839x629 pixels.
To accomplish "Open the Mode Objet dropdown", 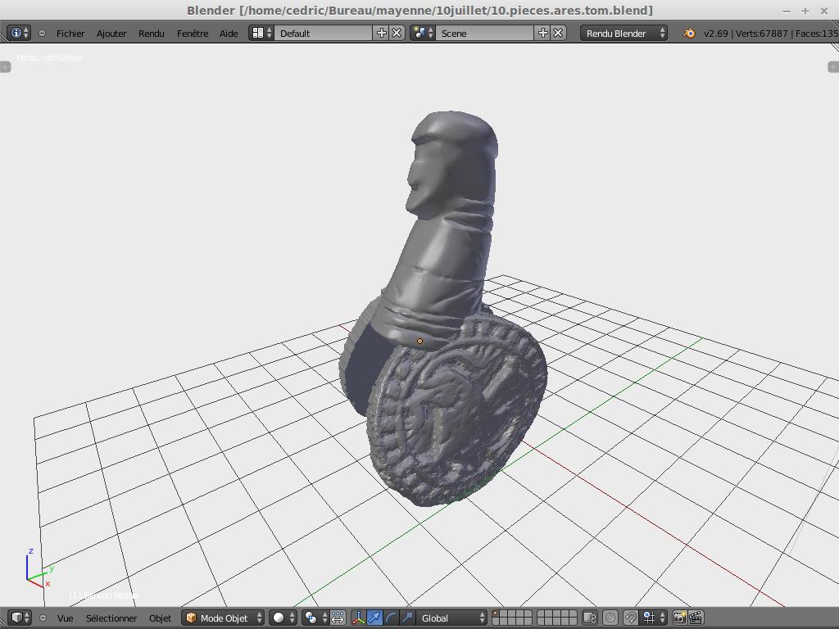I will [224, 618].
